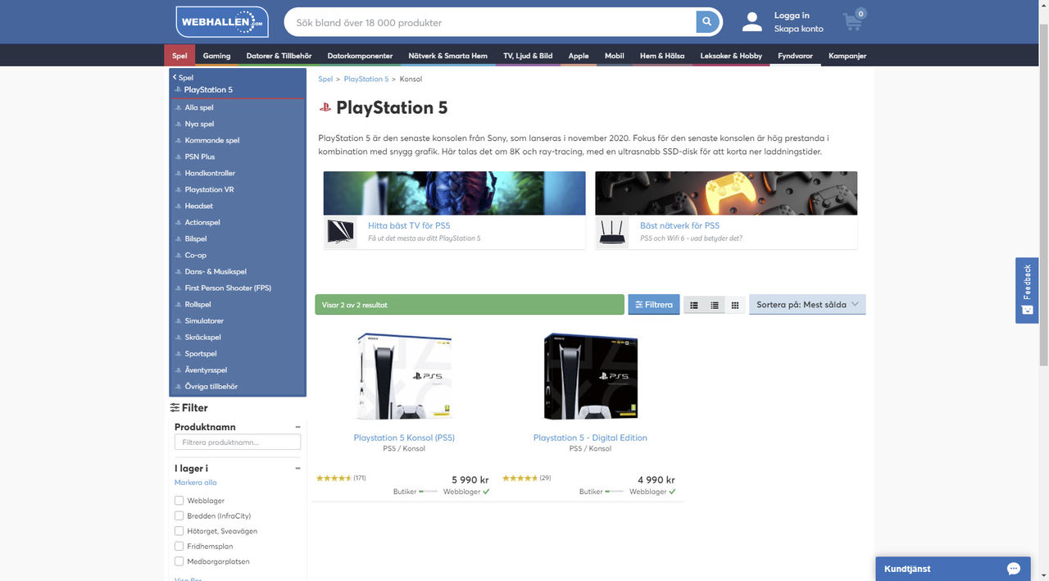Click the search magnifying glass icon

706,21
